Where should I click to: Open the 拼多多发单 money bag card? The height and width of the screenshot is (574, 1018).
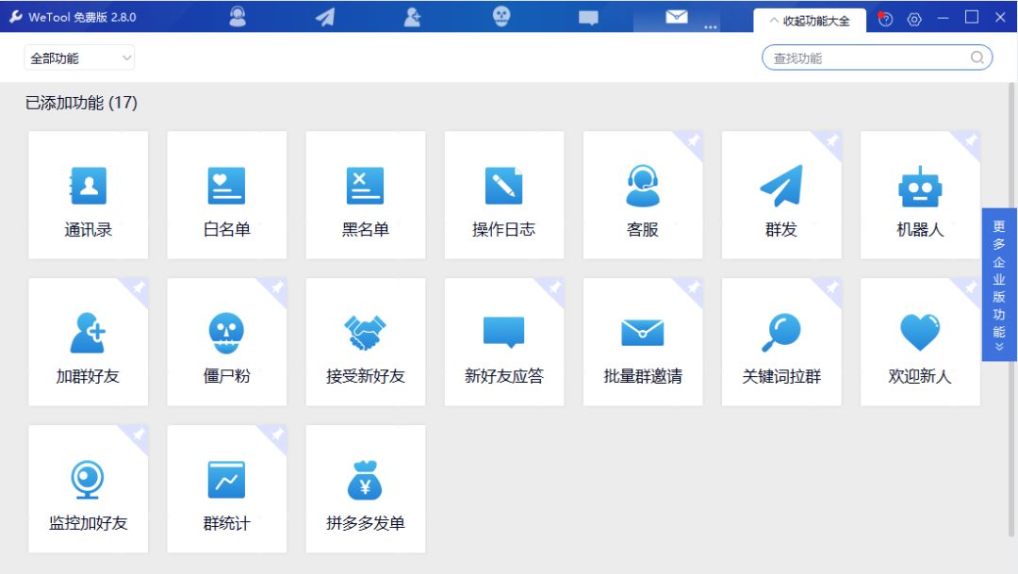(x=366, y=489)
